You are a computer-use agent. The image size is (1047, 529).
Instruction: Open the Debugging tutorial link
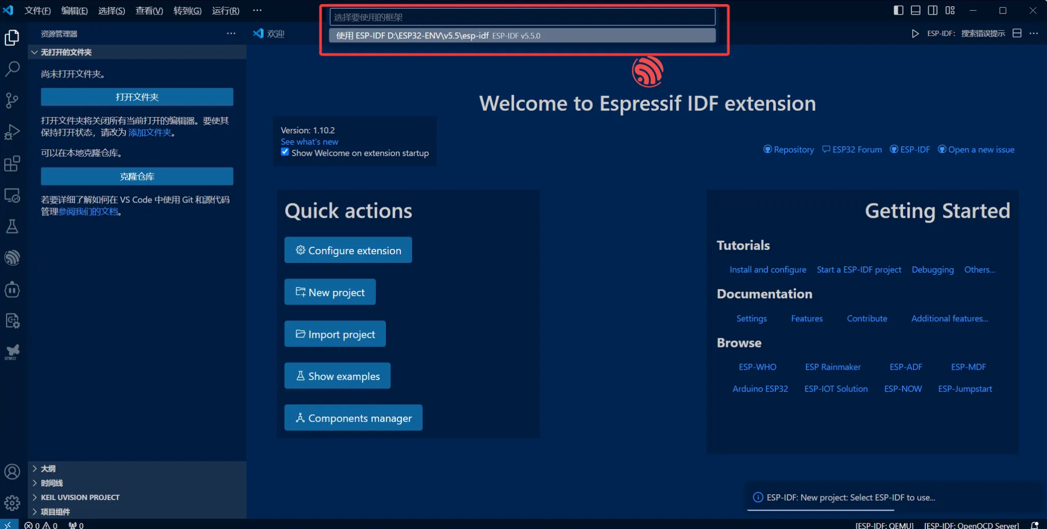(932, 269)
